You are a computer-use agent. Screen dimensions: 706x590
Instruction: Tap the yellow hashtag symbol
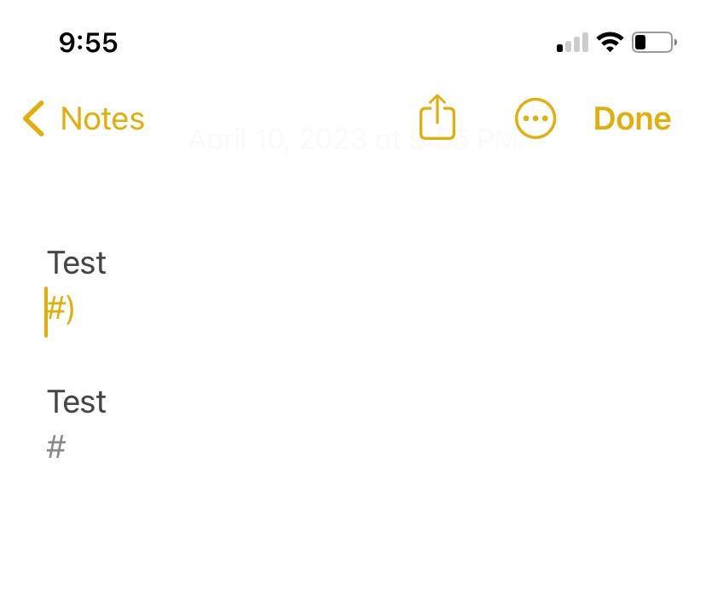coord(55,309)
